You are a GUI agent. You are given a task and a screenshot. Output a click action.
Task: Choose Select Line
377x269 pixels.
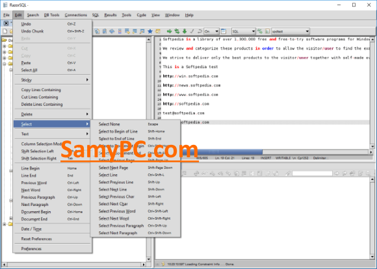point(135,175)
